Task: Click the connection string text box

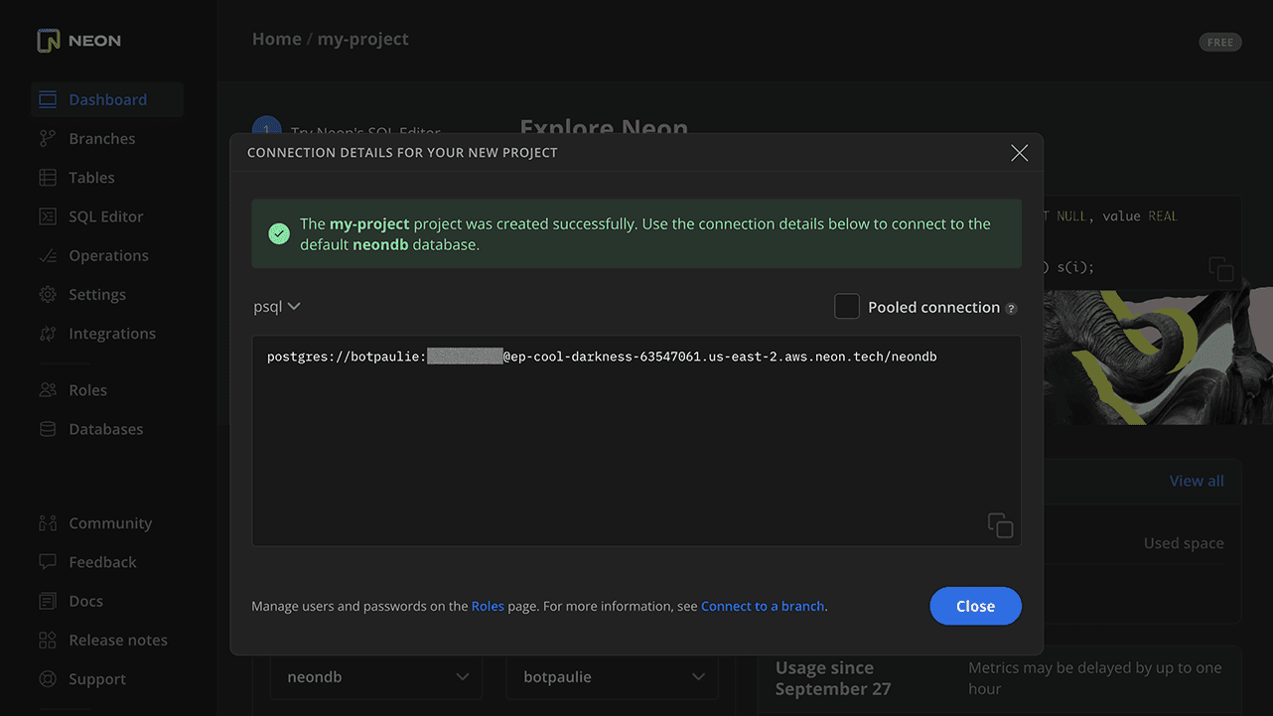Action: [636, 441]
